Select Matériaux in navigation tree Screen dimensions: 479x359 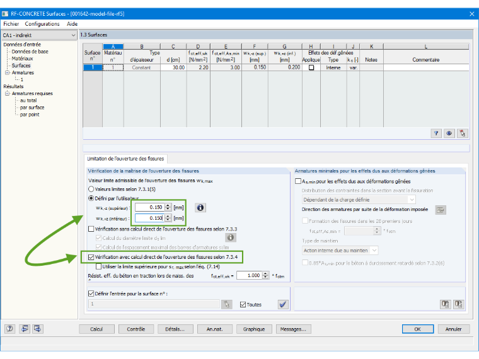click(22, 59)
